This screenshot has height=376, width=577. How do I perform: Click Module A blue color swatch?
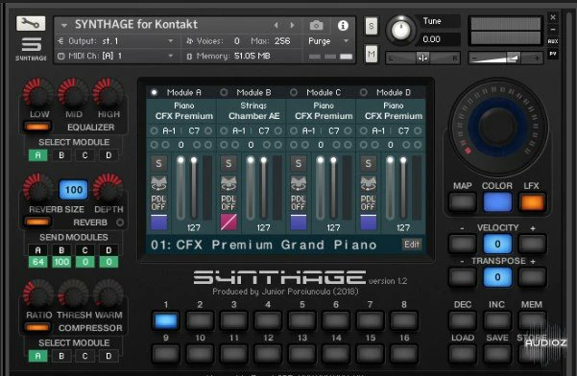coord(158,223)
